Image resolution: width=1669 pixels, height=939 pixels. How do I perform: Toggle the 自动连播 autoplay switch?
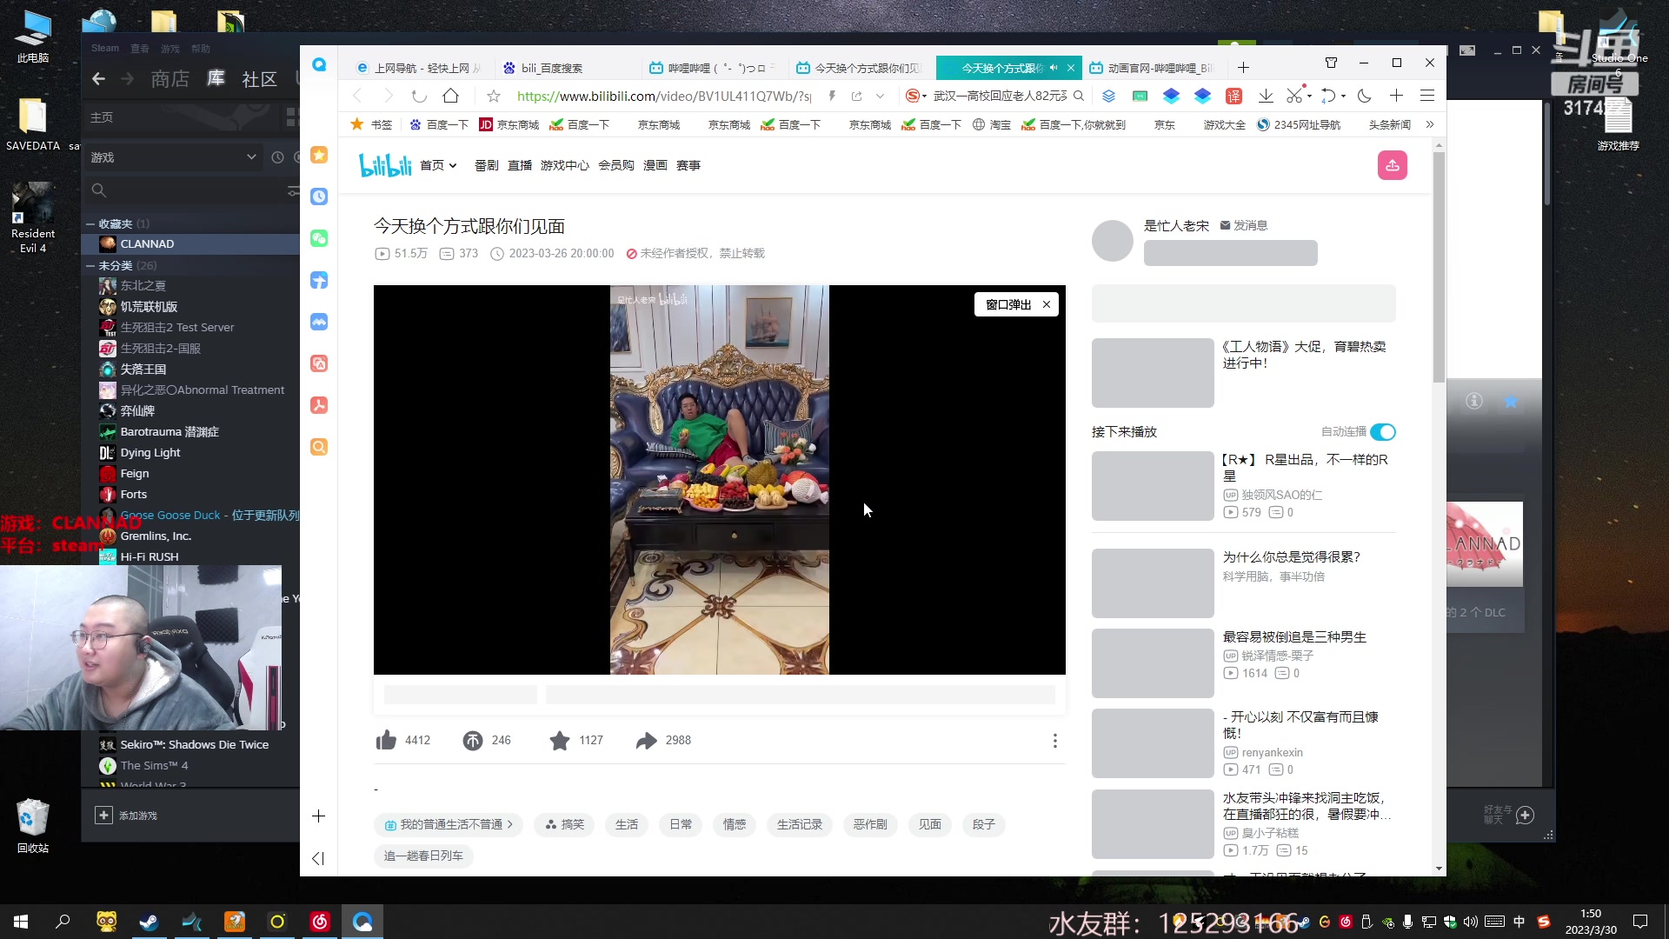click(x=1382, y=431)
